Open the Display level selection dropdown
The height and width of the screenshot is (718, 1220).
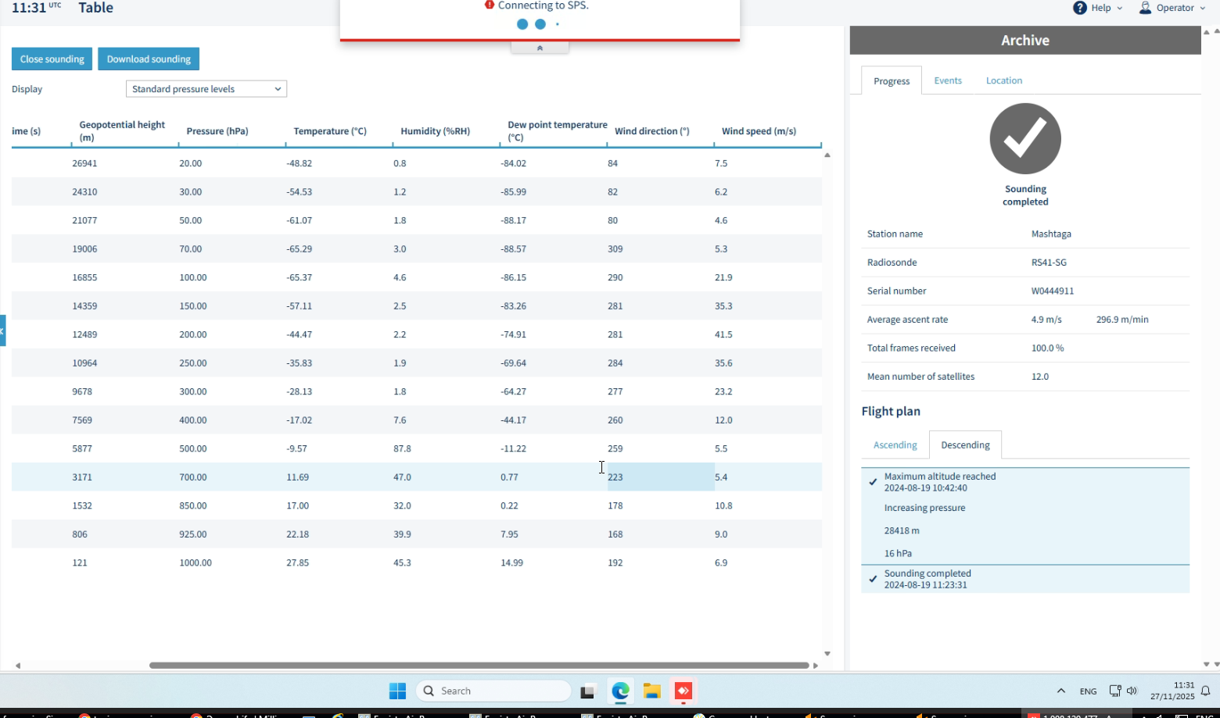point(206,89)
